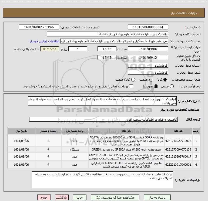208x201 pixels.
Task: Click the نام کالا column header
Action: (x=126, y=131)
